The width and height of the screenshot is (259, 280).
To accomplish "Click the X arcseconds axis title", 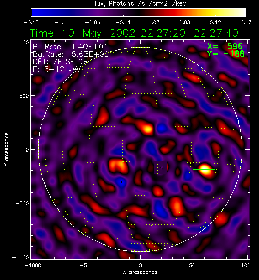I will (140, 272).
